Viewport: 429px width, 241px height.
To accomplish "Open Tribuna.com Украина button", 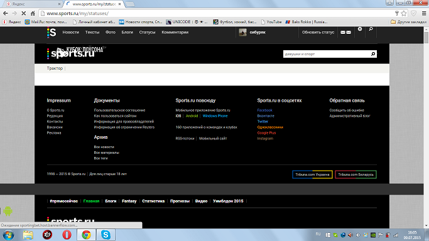I will 312,174.
